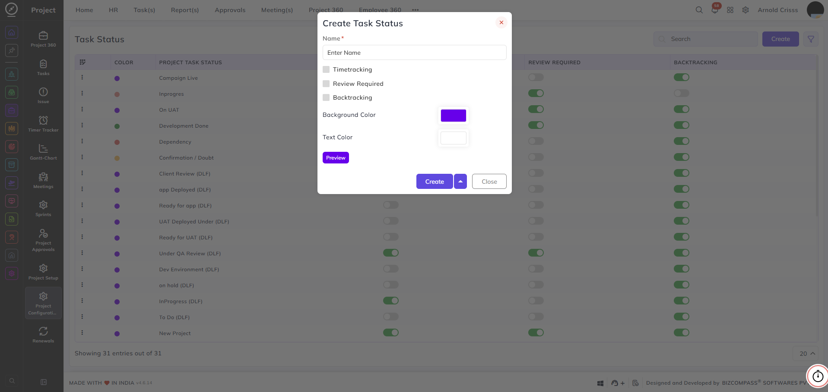Open Approvals menu
The height and width of the screenshot is (392, 828).
pos(230,10)
